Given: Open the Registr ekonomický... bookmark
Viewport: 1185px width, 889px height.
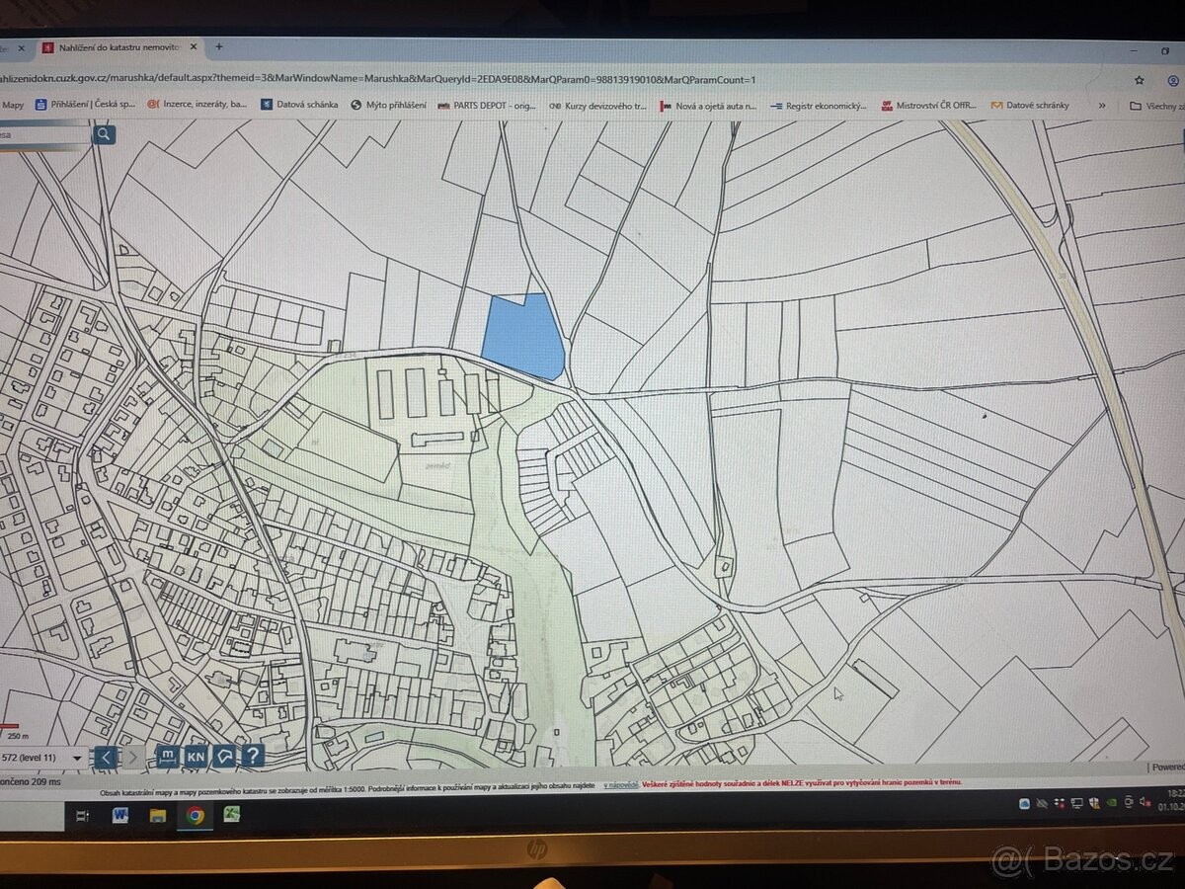Looking at the screenshot, I should 819,105.
